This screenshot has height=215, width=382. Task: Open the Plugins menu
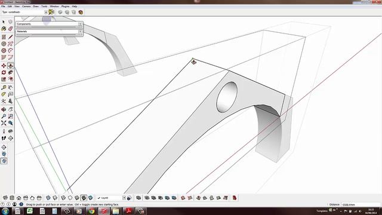pyautogui.click(x=65, y=7)
